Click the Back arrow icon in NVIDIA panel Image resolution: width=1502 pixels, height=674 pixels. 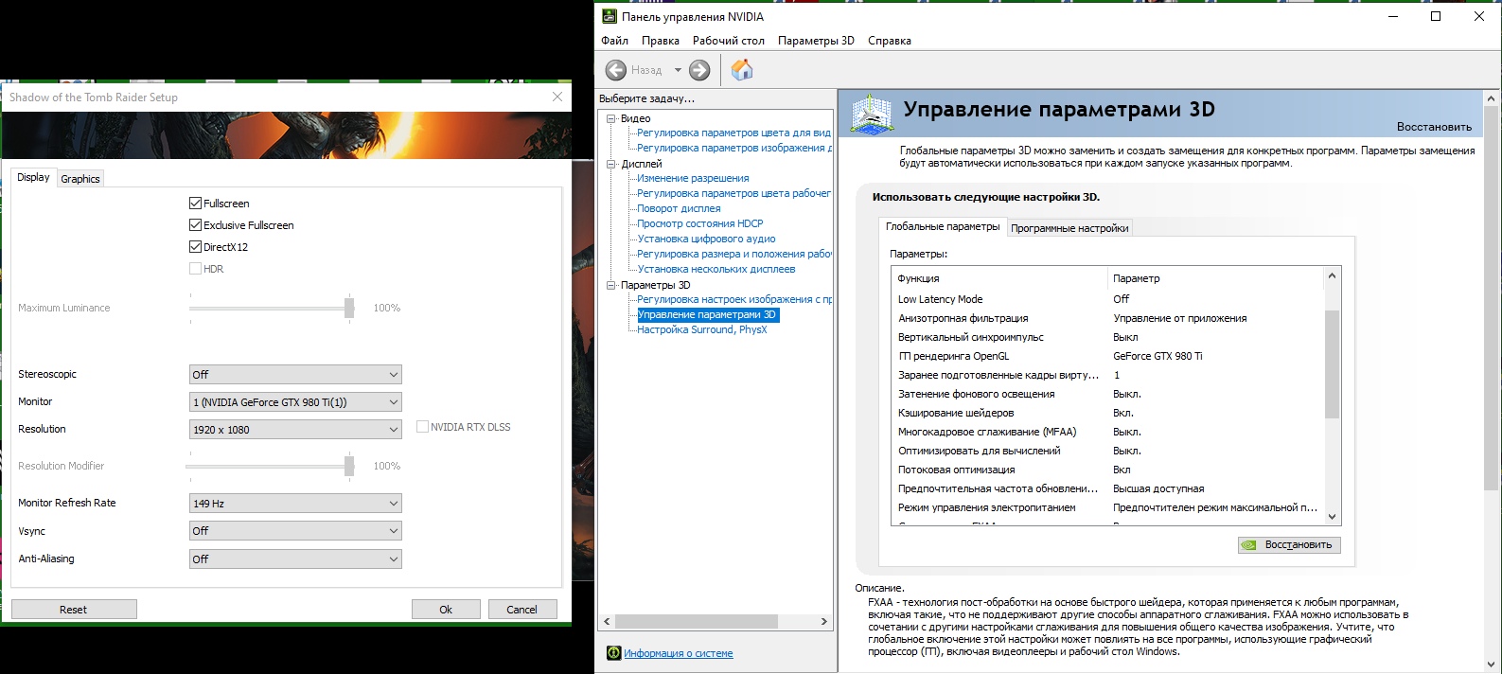pyautogui.click(x=616, y=70)
